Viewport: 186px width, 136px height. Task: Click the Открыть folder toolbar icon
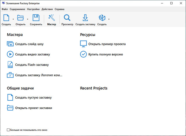[20, 18]
